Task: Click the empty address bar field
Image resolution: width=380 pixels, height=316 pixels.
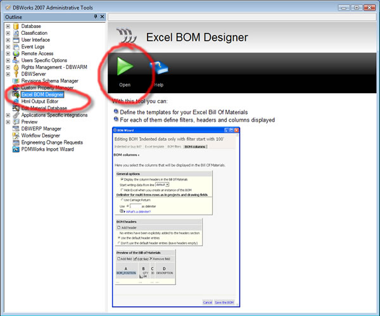Action: (x=242, y=16)
